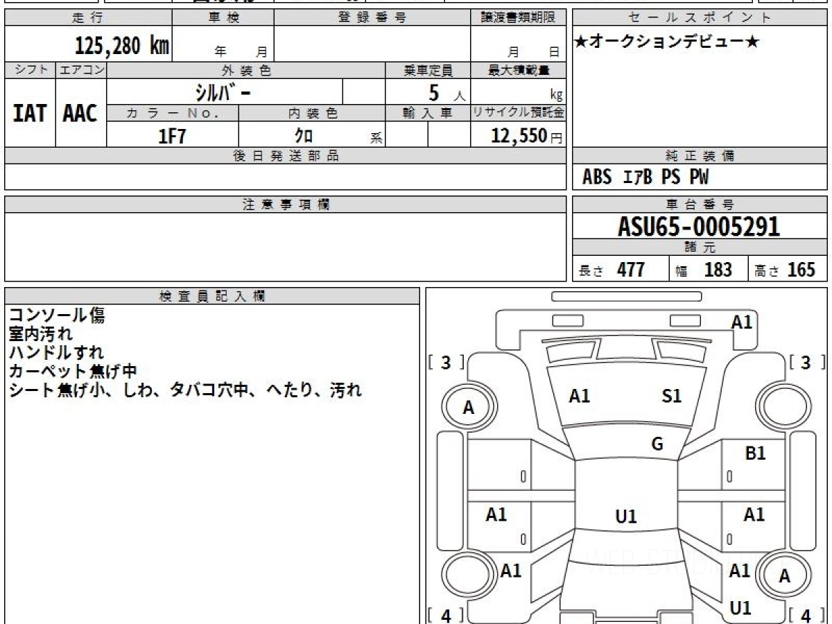Select the セールスポイント header
Viewport: 832px width, 624px height.
click(x=700, y=18)
